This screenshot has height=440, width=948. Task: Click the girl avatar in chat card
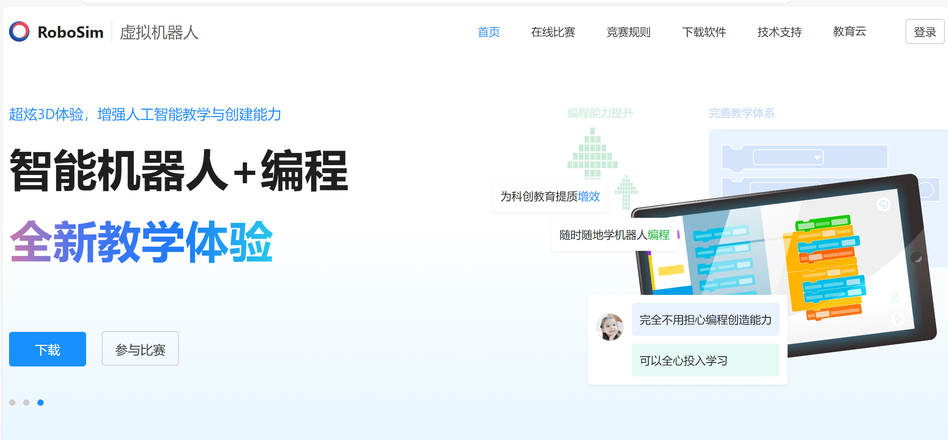coord(609,327)
